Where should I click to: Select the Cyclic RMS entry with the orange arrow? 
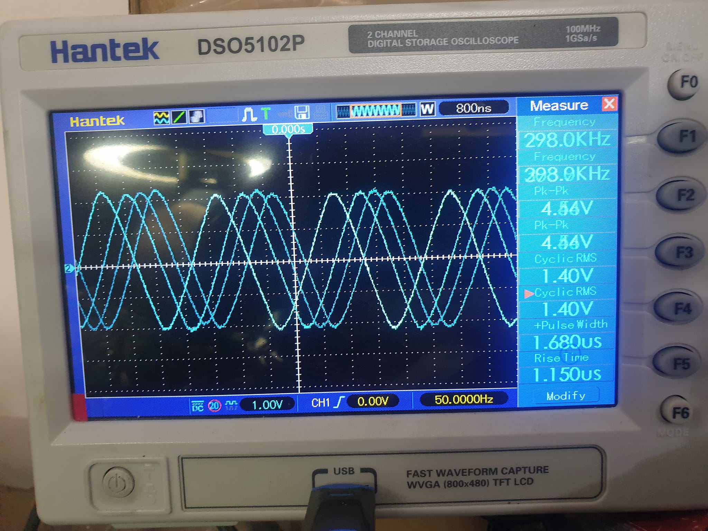567,302
